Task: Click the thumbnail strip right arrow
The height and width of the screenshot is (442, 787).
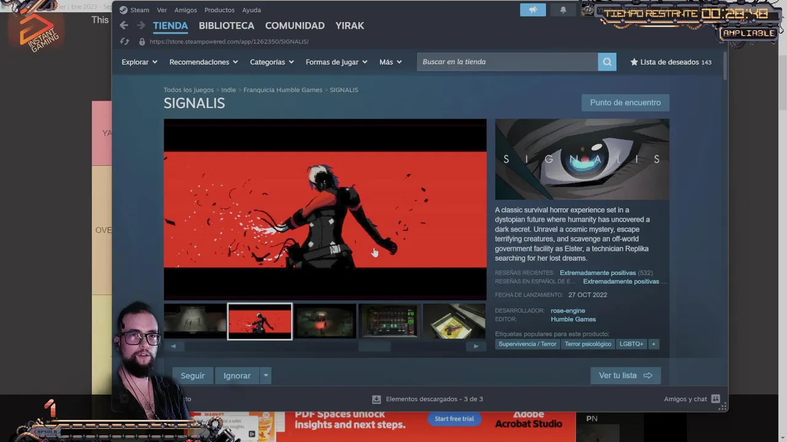Action: 476,346
